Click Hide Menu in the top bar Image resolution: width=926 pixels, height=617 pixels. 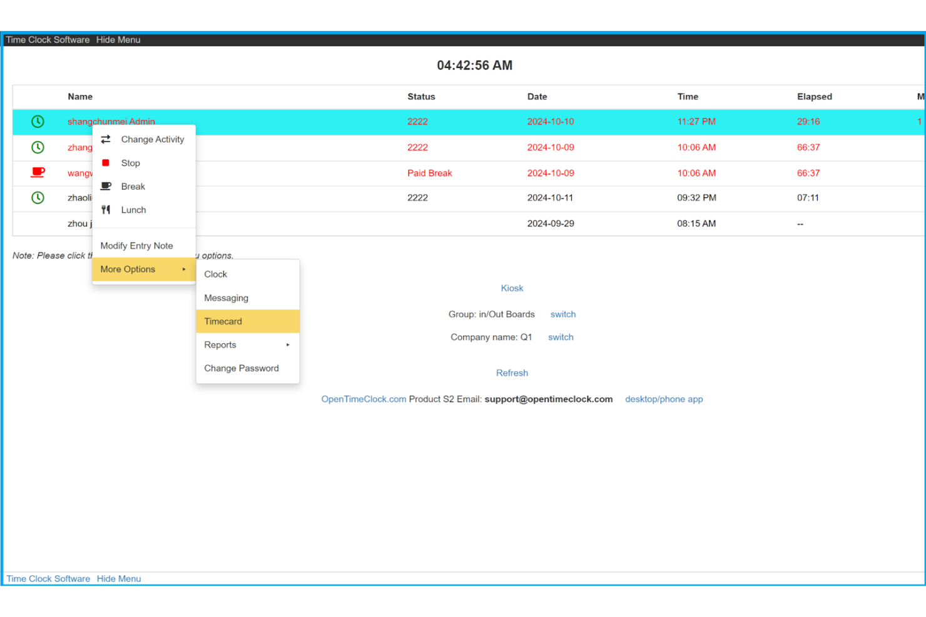click(x=118, y=39)
